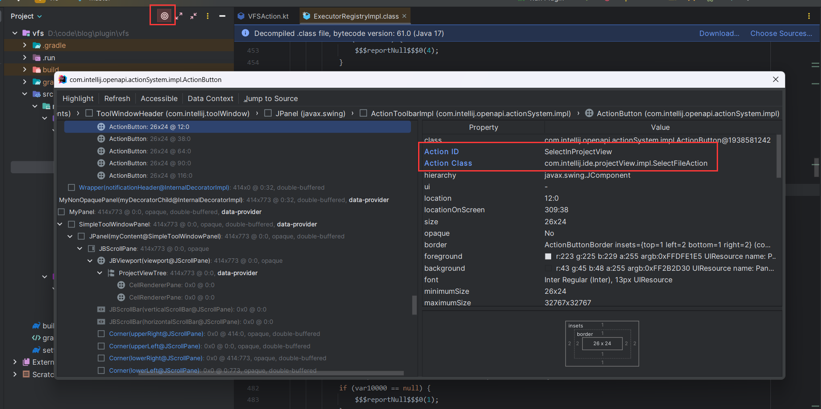Viewport: 821px width, 409px height.
Task: Select JPanel (javax.swing) breadcrumb
Action: (305, 113)
